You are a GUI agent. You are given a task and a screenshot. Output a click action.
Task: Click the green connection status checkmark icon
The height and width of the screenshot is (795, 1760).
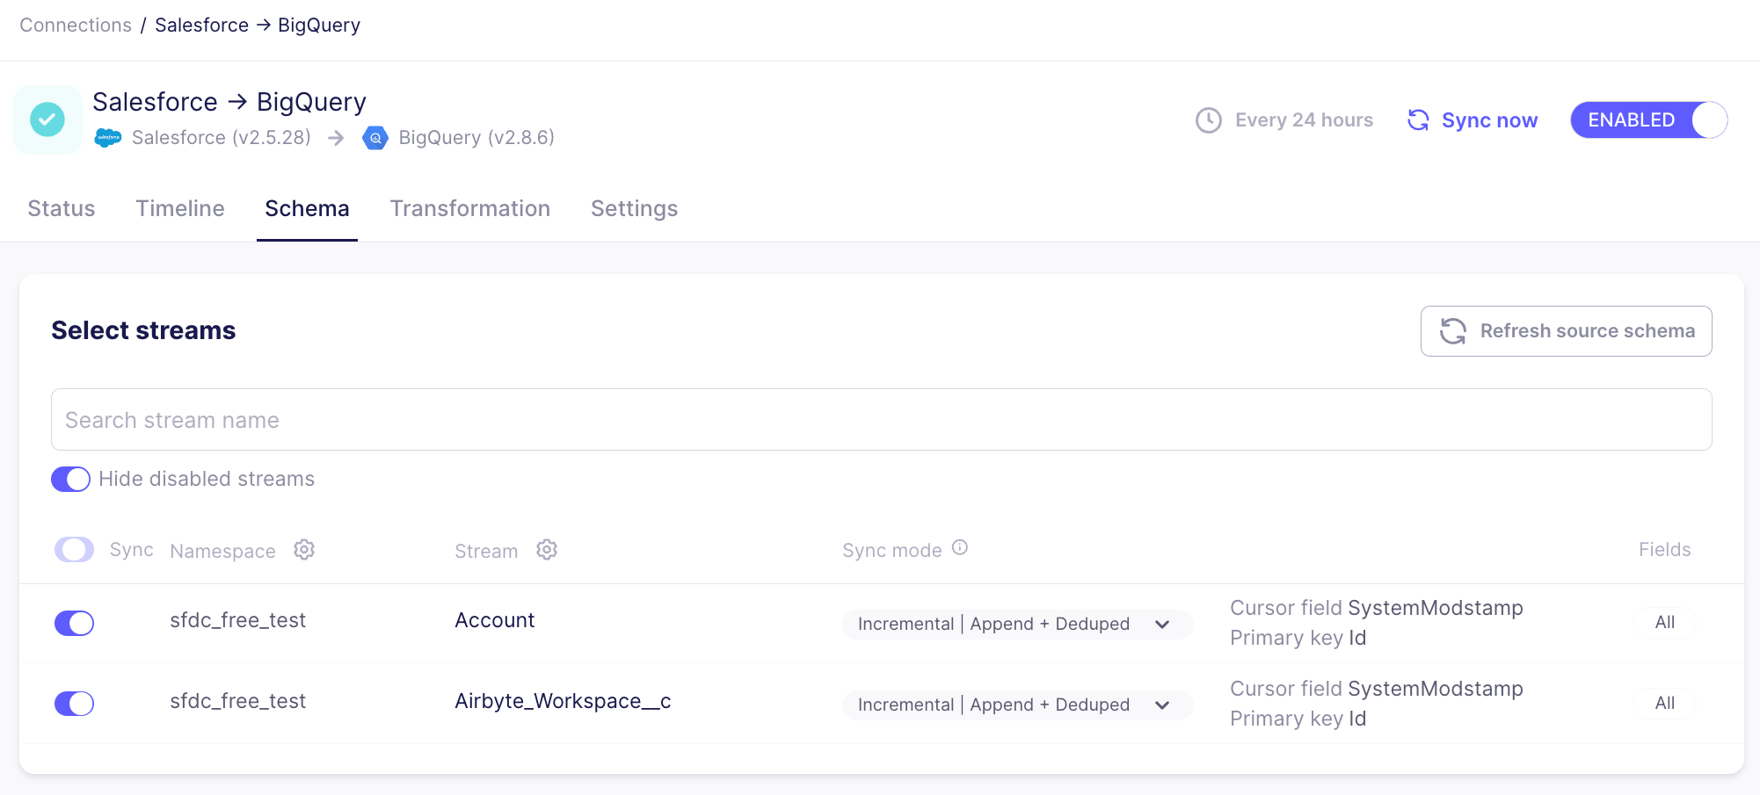47,119
